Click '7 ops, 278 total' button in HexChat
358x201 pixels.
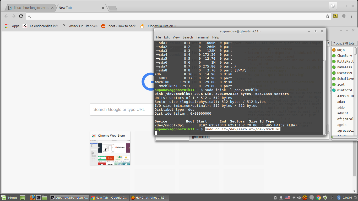(344, 43)
